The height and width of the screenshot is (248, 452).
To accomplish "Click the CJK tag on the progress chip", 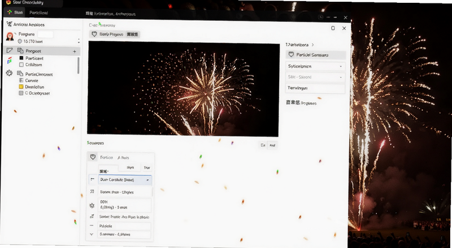I will [x=132, y=34].
